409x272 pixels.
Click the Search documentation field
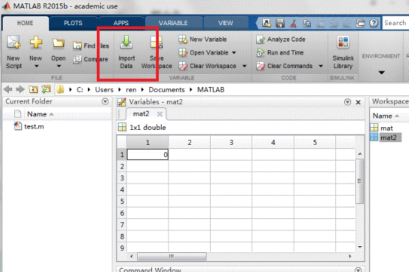click(x=395, y=23)
